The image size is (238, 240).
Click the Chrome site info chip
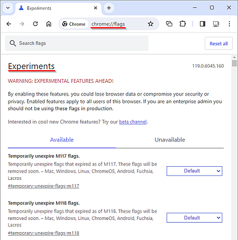click(x=74, y=24)
